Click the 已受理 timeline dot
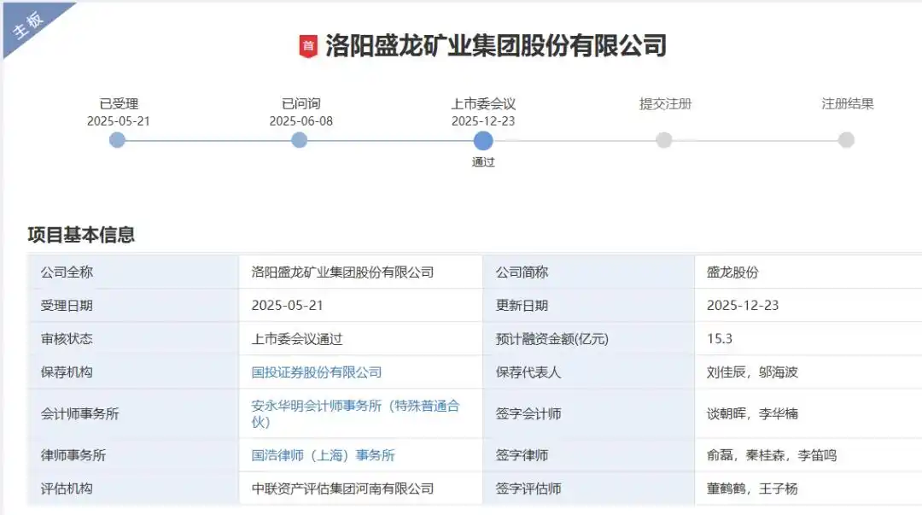This screenshot has height=515, width=922. 117,139
